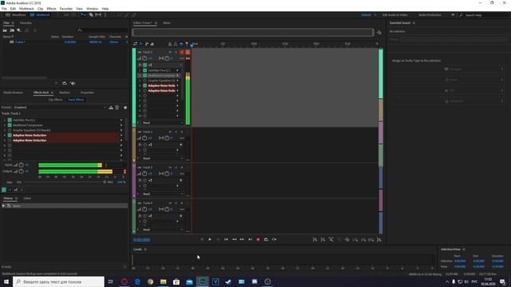Play the multitrack session
Viewport: 511px width, 287px height.
[210, 239]
